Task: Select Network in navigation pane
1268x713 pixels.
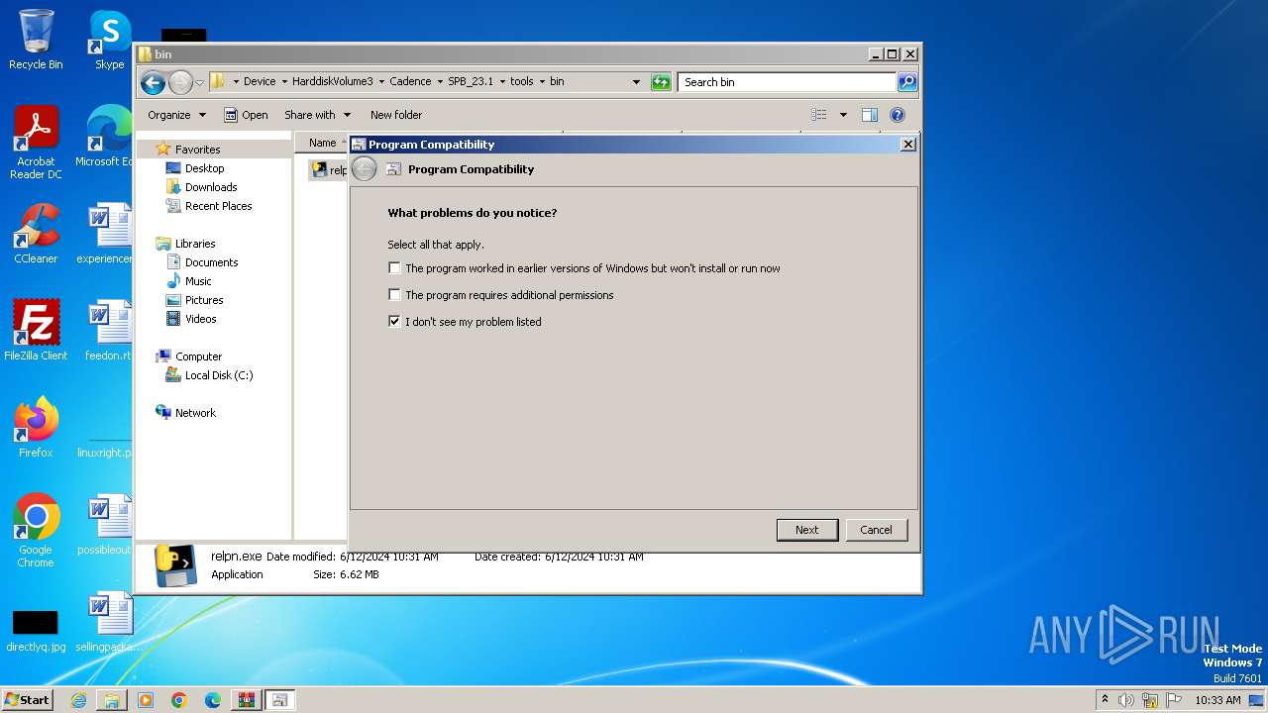Action: click(x=195, y=413)
